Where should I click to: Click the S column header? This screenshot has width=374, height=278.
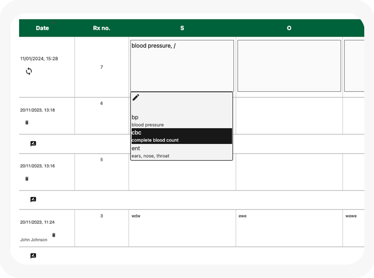(x=182, y=28)
